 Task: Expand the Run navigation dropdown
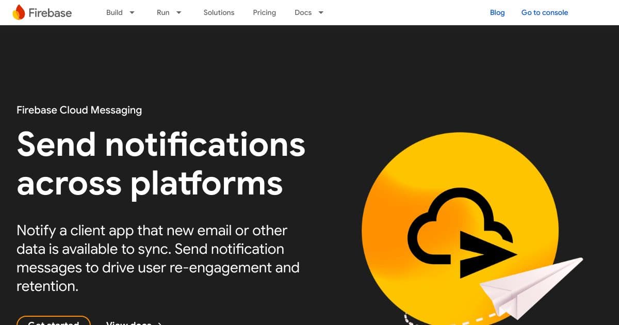[x=169, y=12]
